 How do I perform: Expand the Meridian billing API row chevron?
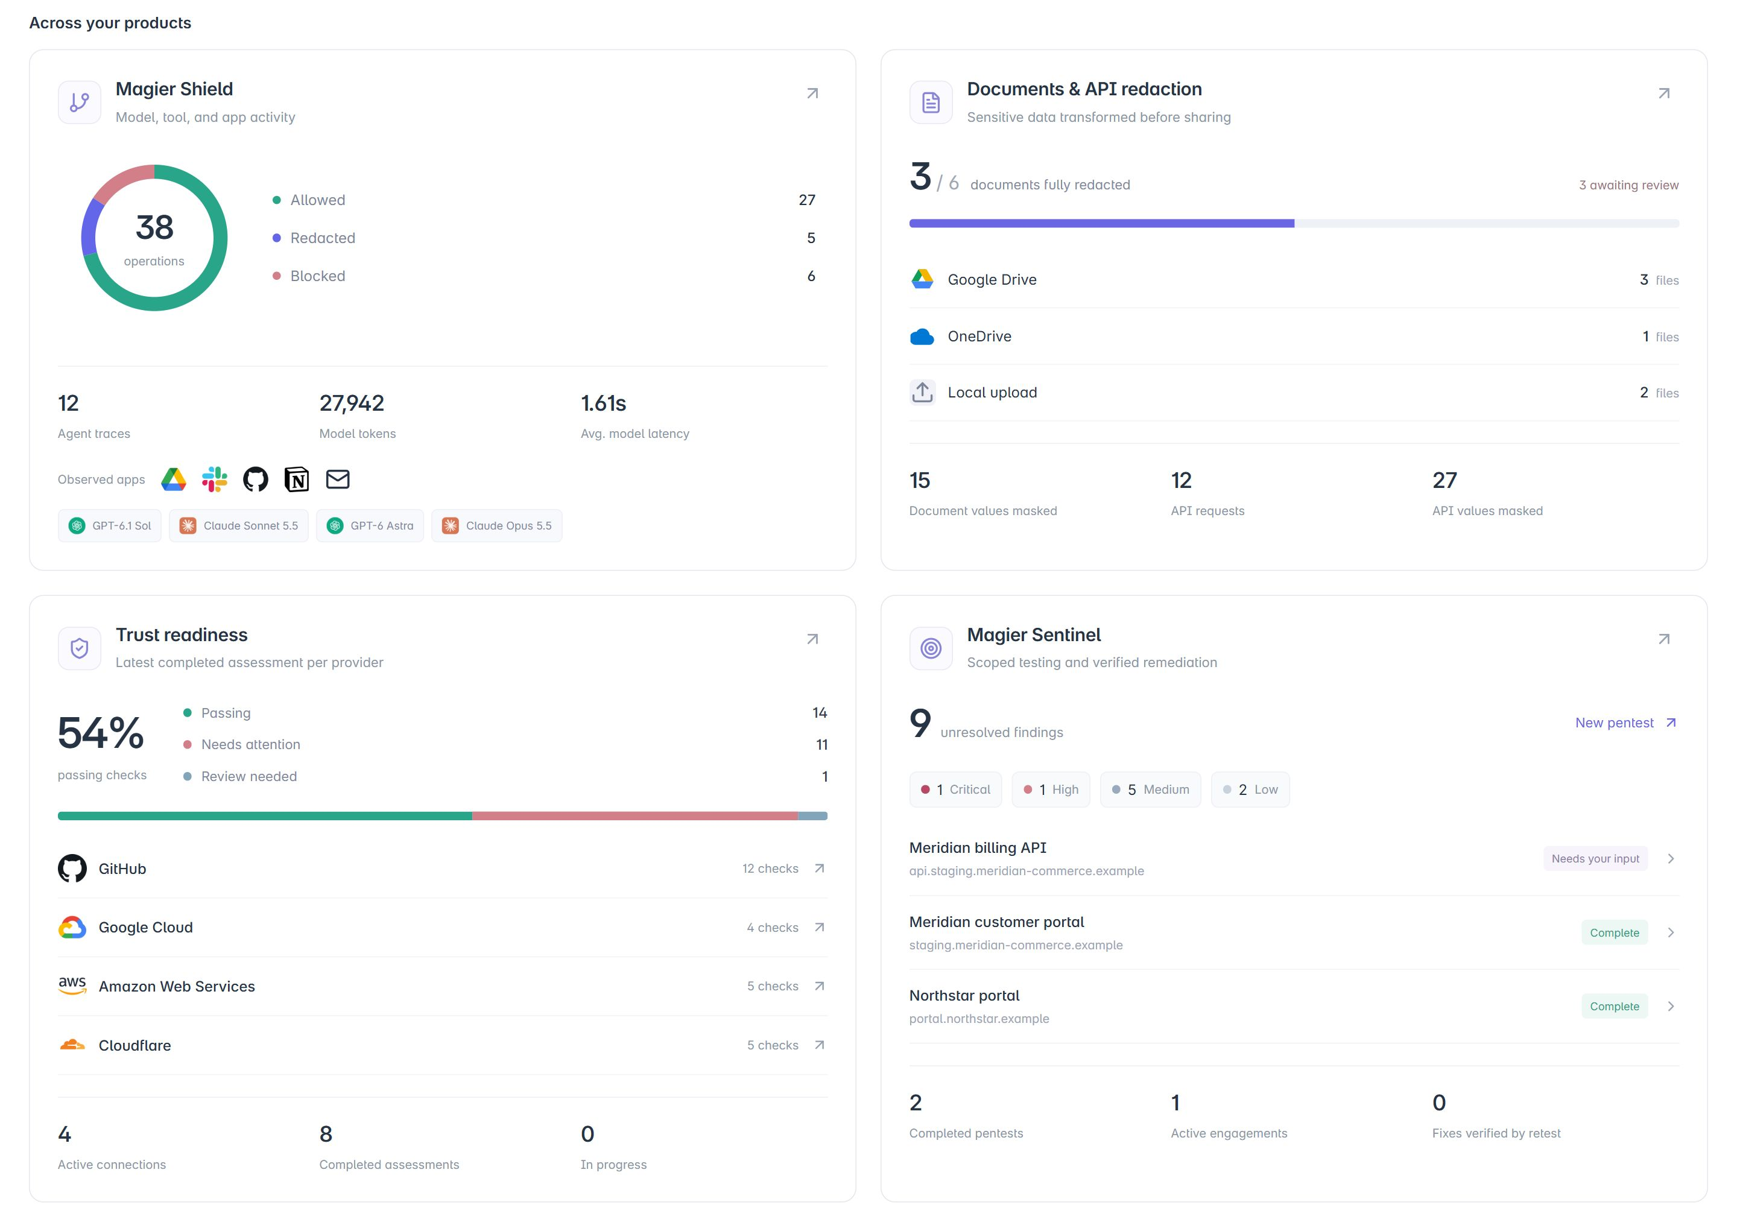pos(1670,859)
